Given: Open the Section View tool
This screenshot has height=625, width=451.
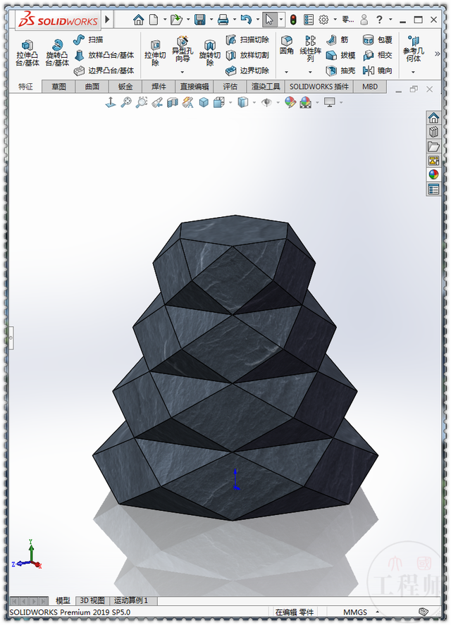Looking at the screenshot, I should pos(172,102).
